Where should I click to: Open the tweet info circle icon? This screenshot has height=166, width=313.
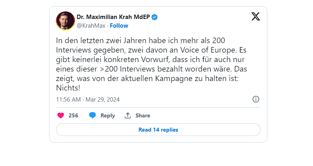coord(256,99)
